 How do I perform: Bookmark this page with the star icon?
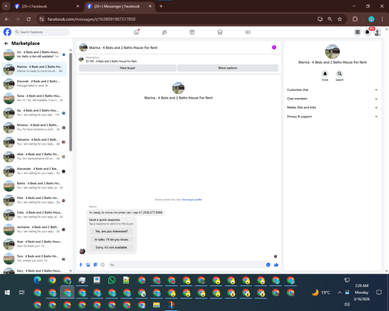click(340, 19)
